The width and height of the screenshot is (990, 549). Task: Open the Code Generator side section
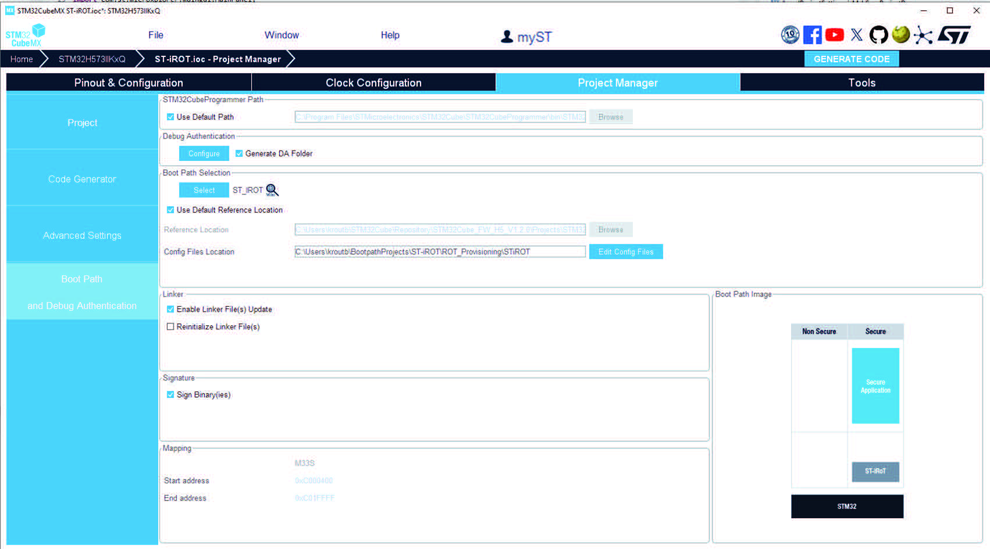point(82,179)
